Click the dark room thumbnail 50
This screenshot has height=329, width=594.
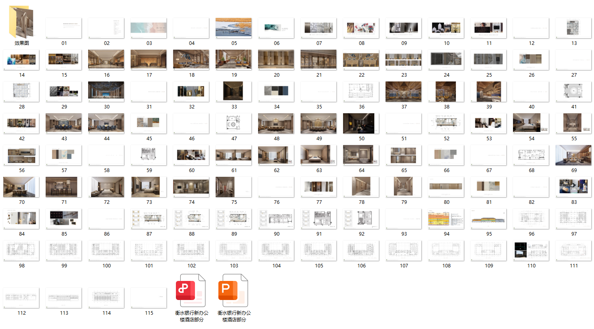[361, 123]
